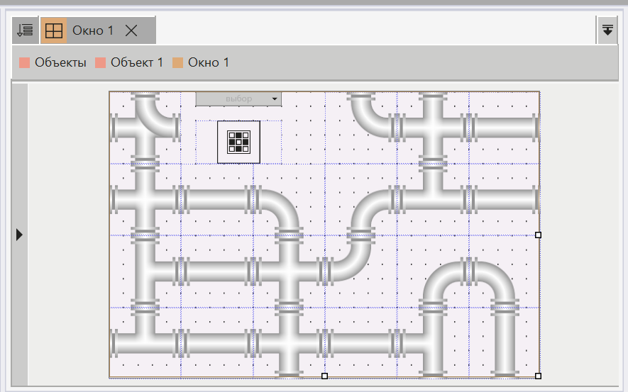Click the Объекты breadcrumb

pos(60,62)
